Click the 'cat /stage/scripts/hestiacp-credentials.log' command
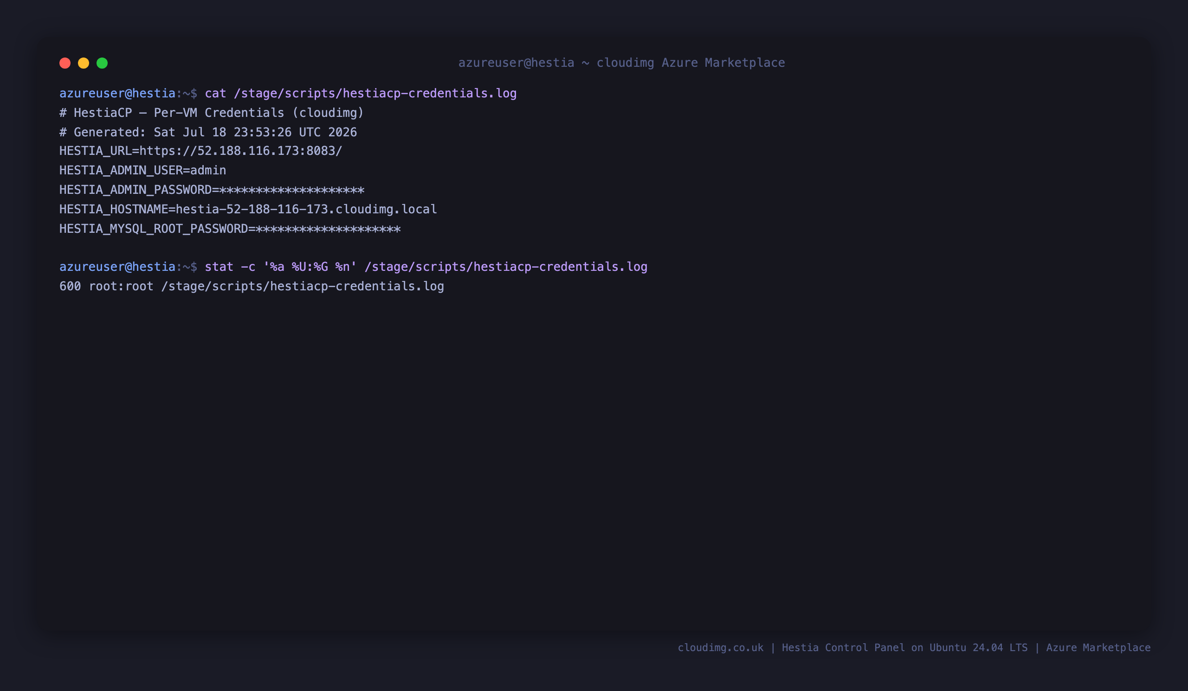The image size is (1188, 691). (x=361, y=93)
